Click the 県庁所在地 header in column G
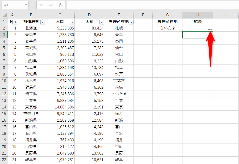Image resolution: width=239 pixels, height=164 pixels. click(x=168, y=21)
